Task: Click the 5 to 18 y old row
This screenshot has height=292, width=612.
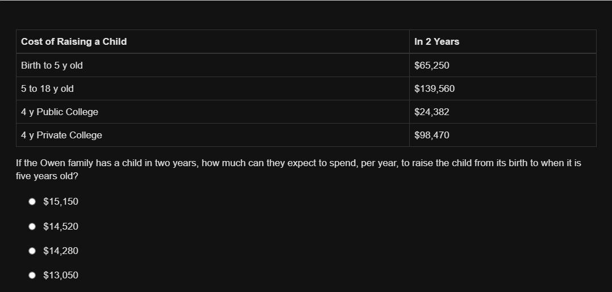Action: pyautogui.click(x=306, y=88)
